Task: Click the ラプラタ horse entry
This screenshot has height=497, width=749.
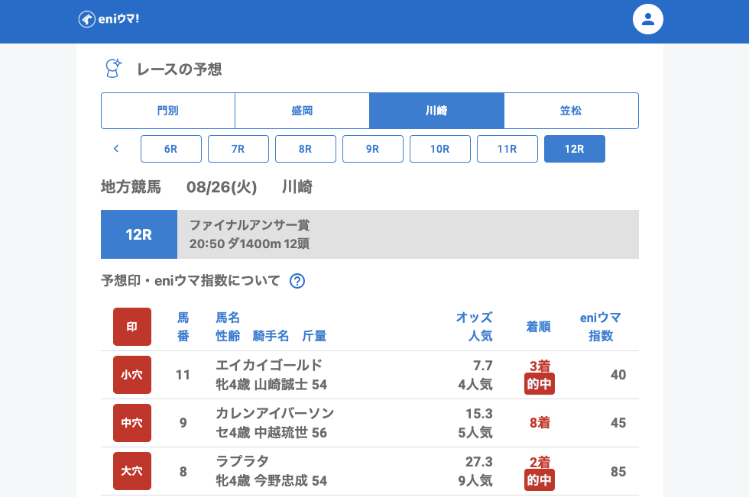Action: click(242, 461)
